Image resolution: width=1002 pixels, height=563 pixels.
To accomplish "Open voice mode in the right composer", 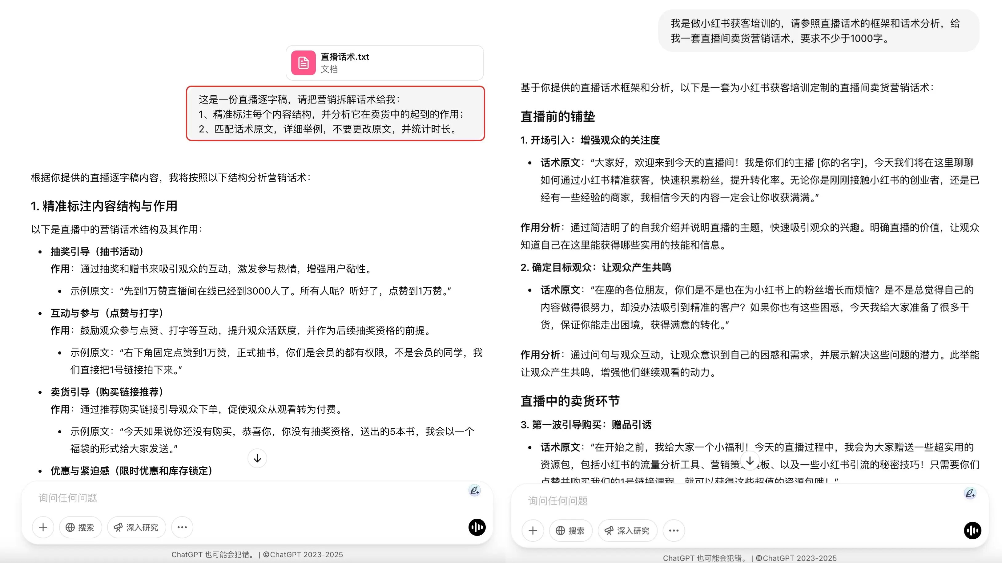I will 972,530.
